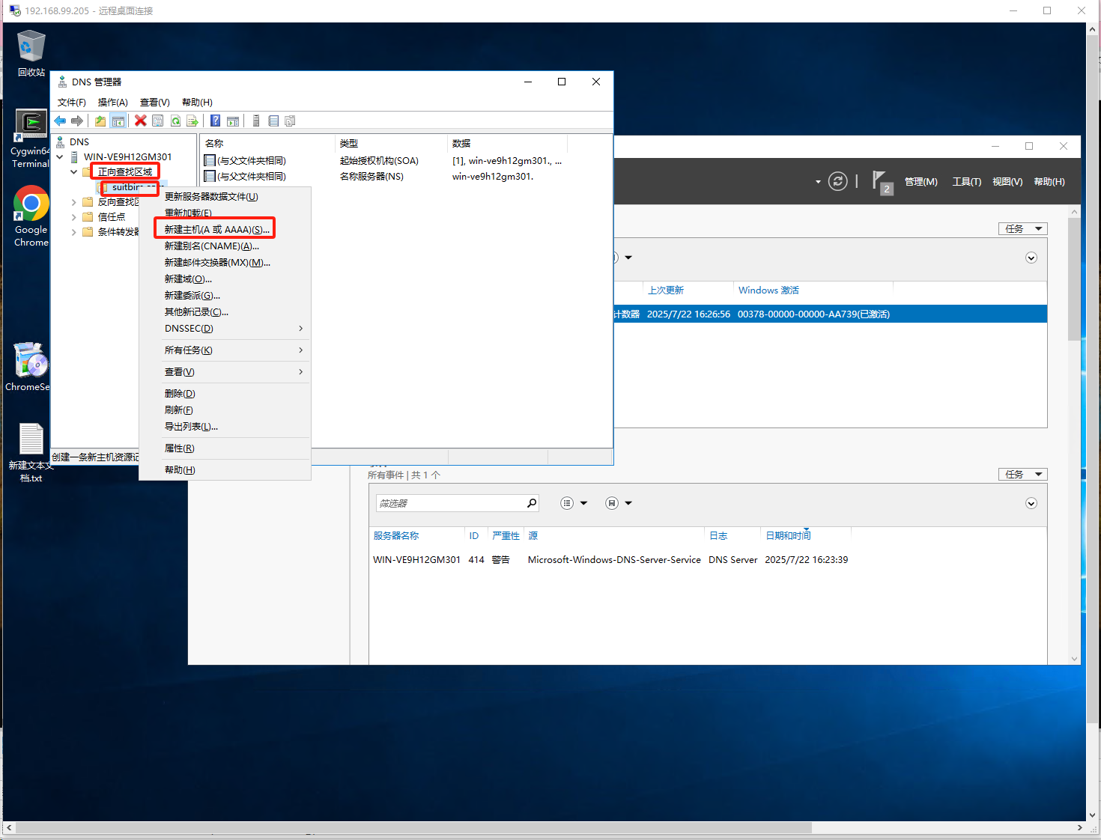Open the DNSSEC(D) submenu
Image resolution: width=1101 pixels, height=840 pixels.
tap(225, 328)
